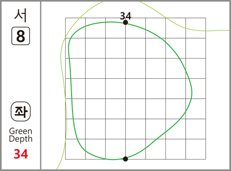The height and width of the screenshot is (171, 231).
Task: Click the top-left corner grid cell
Action: click(75, 28)
